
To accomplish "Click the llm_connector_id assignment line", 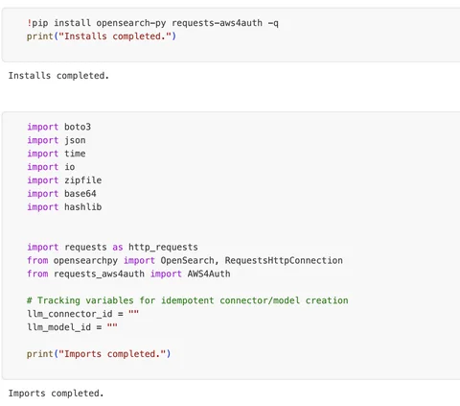I will [83, 314].
